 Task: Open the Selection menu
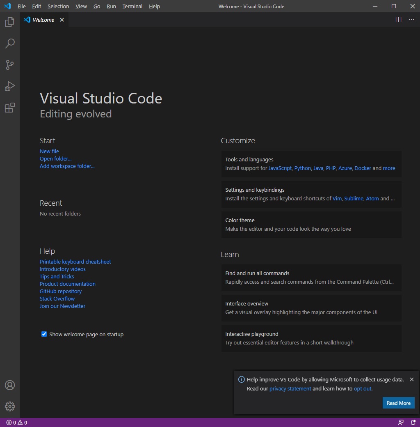[x=58, y=6]
